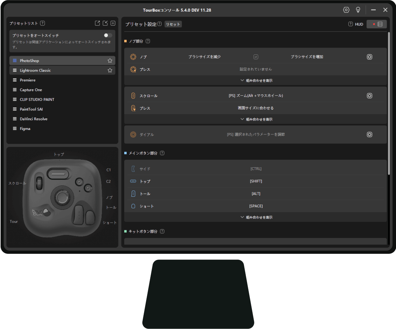Add a new preset with plus icon
Viewport: 396px width, 329px height.
click(x=113, y=23)
